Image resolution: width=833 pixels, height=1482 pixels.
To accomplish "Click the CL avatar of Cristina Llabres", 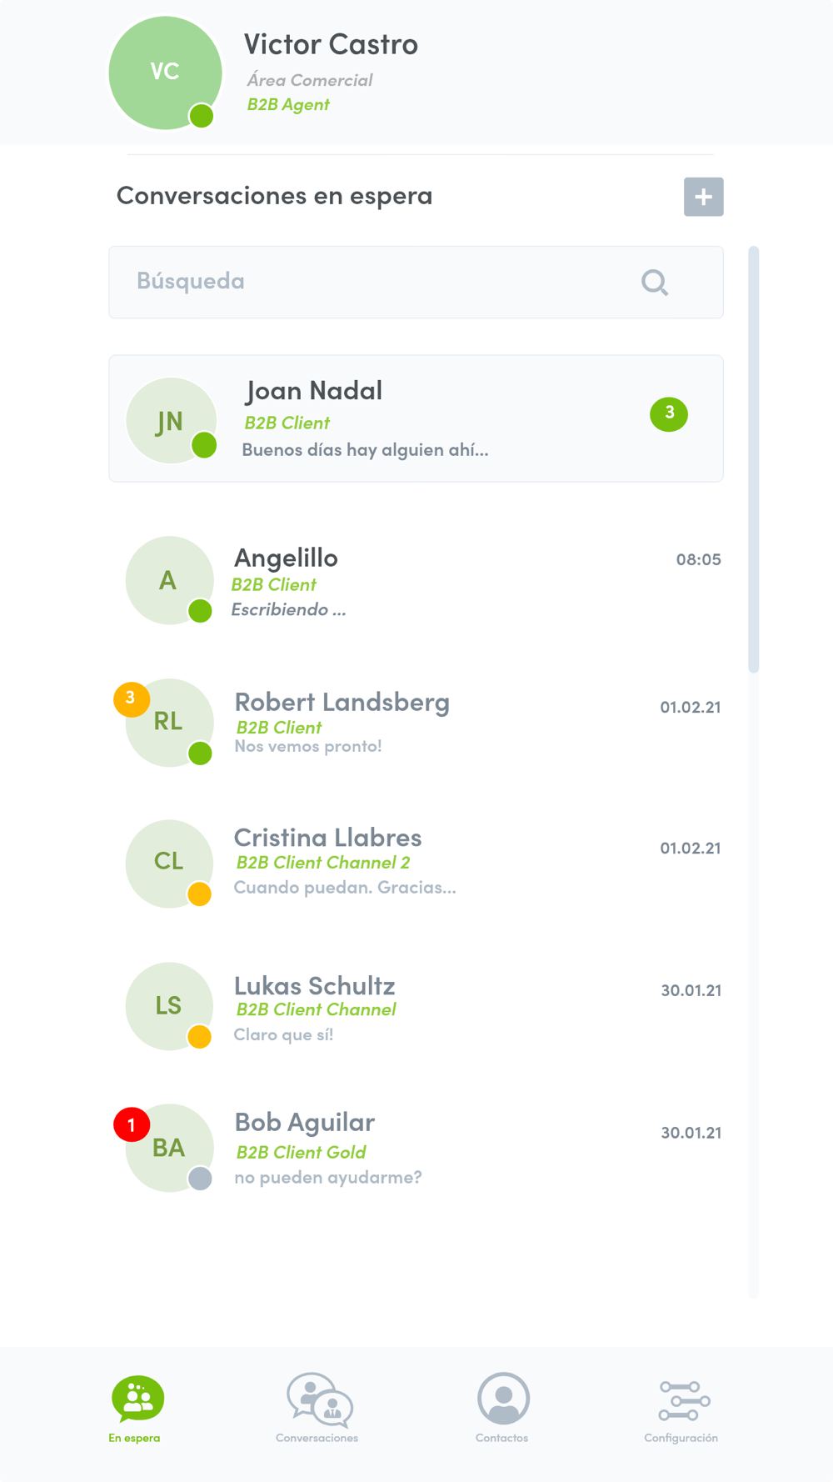I will (x=168, y=862).
